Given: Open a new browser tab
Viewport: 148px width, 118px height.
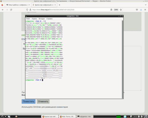Looking at the screenshot, I should [59, 5].
